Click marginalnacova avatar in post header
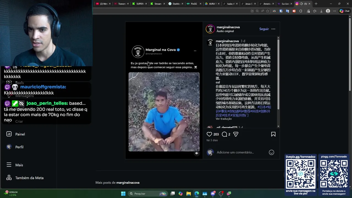This screenshot has width=352, height=198. [x=210, y=29]
